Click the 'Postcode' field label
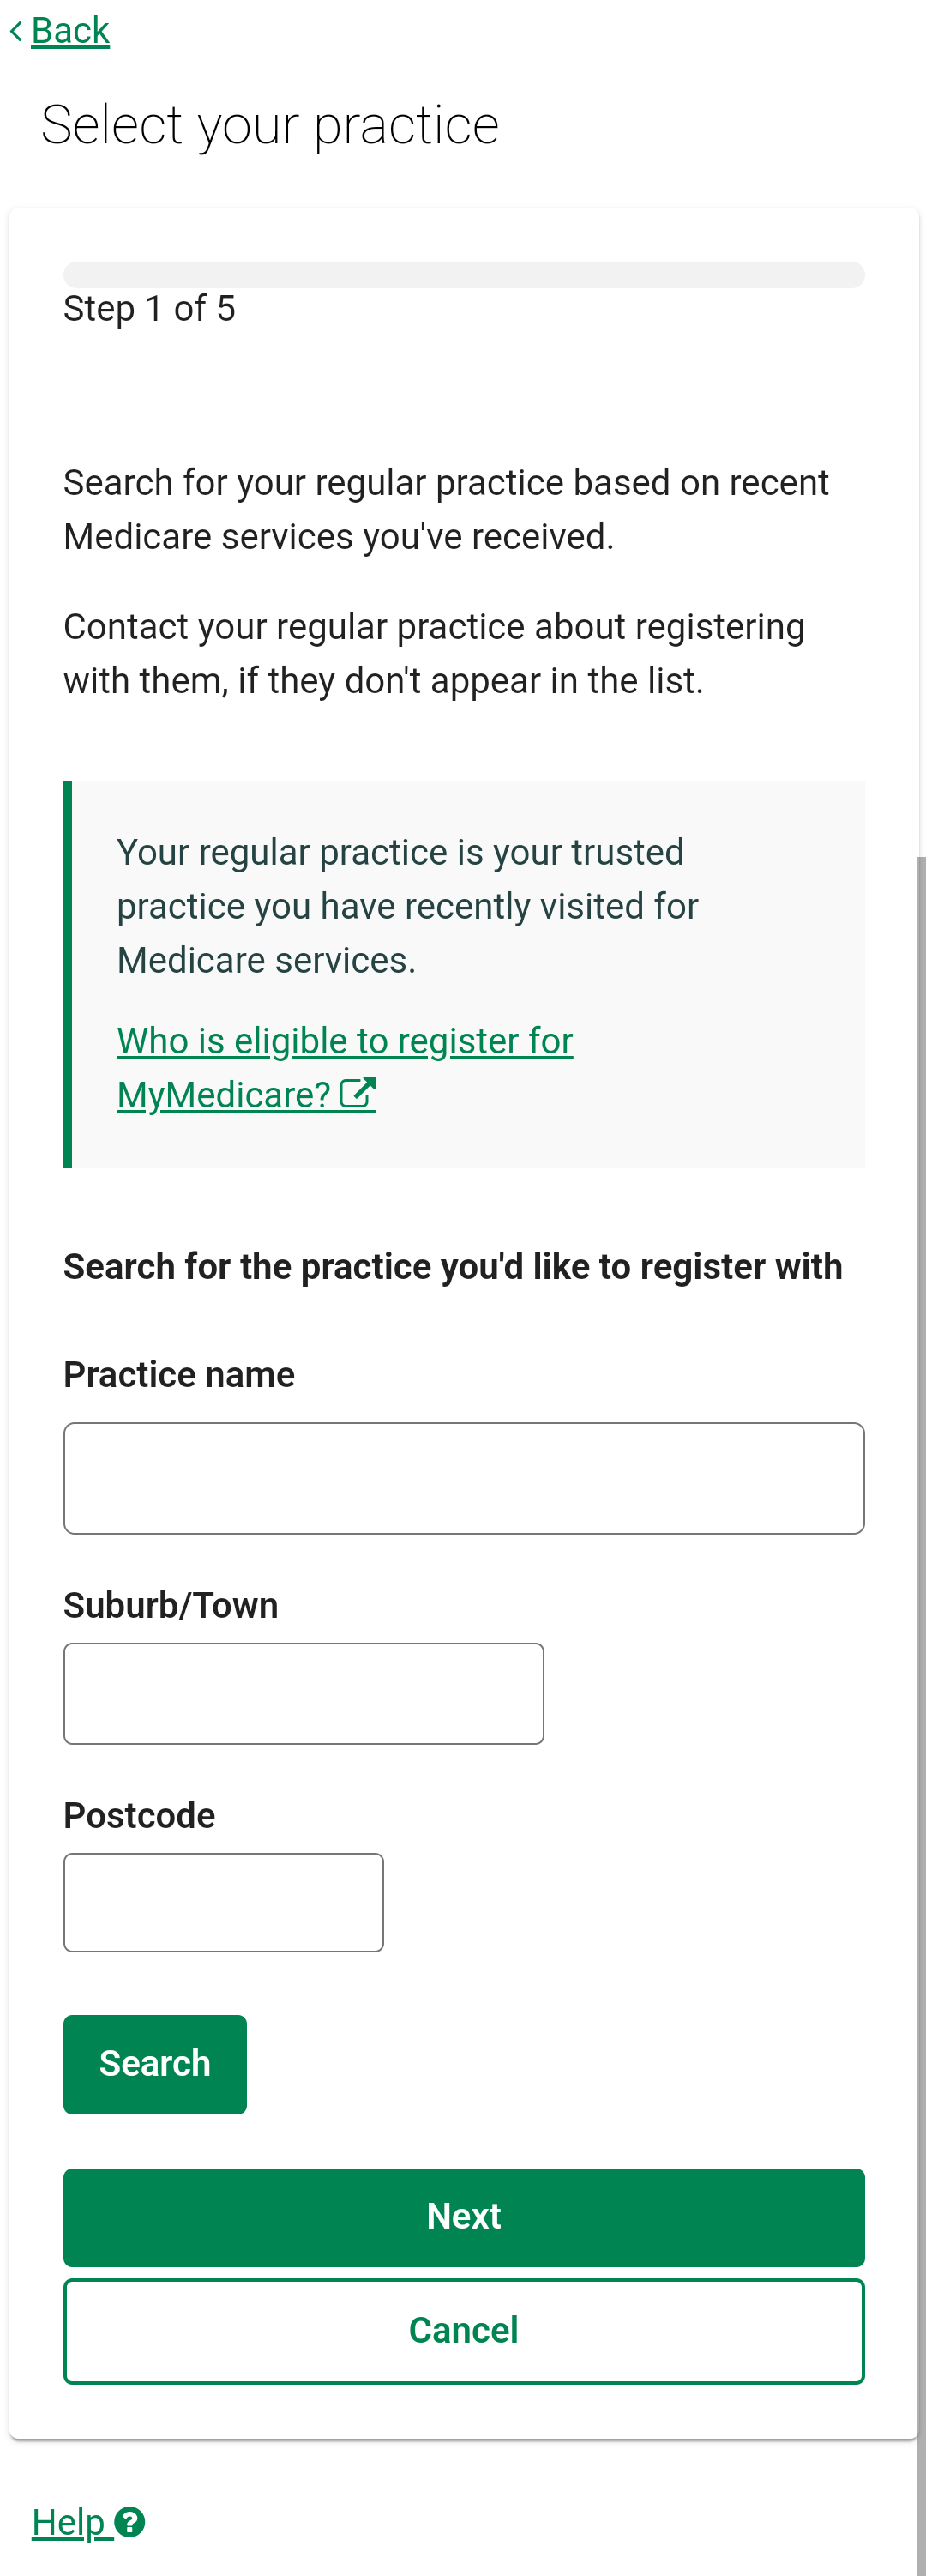 point(140,1815)
